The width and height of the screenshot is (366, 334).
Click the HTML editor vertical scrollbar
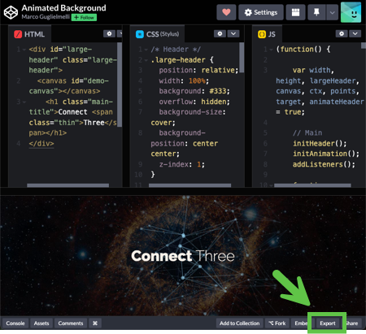coord(120,85)
